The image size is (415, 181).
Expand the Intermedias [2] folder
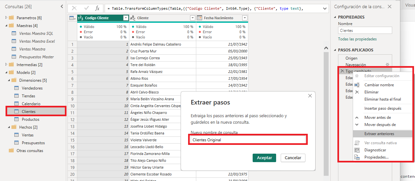pos(6,65)
